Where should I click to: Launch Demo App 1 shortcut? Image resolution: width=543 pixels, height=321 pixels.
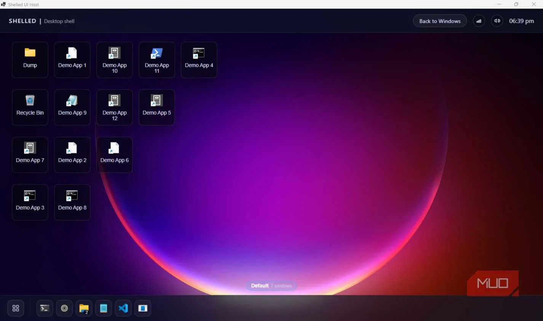72,60
